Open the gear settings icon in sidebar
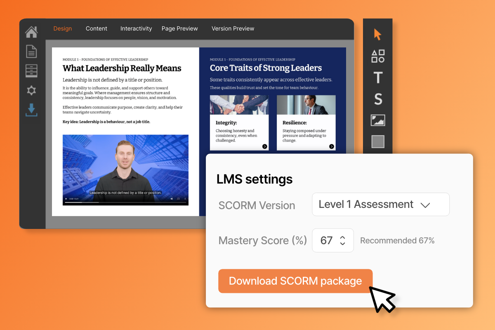Viewport: 495px width, 330px height. 31,90
